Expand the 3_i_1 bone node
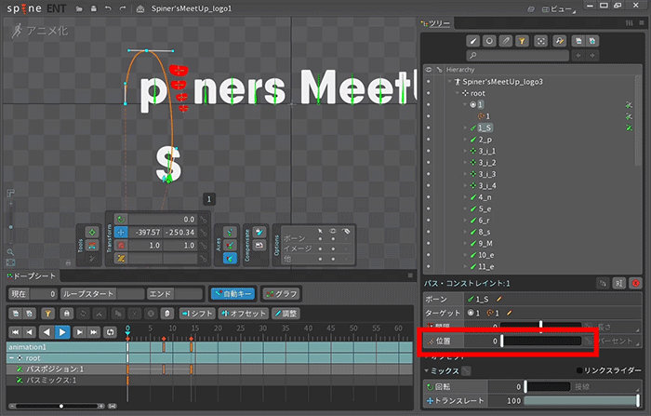Viewport: 651px width, 416px height. pos(465,151)
